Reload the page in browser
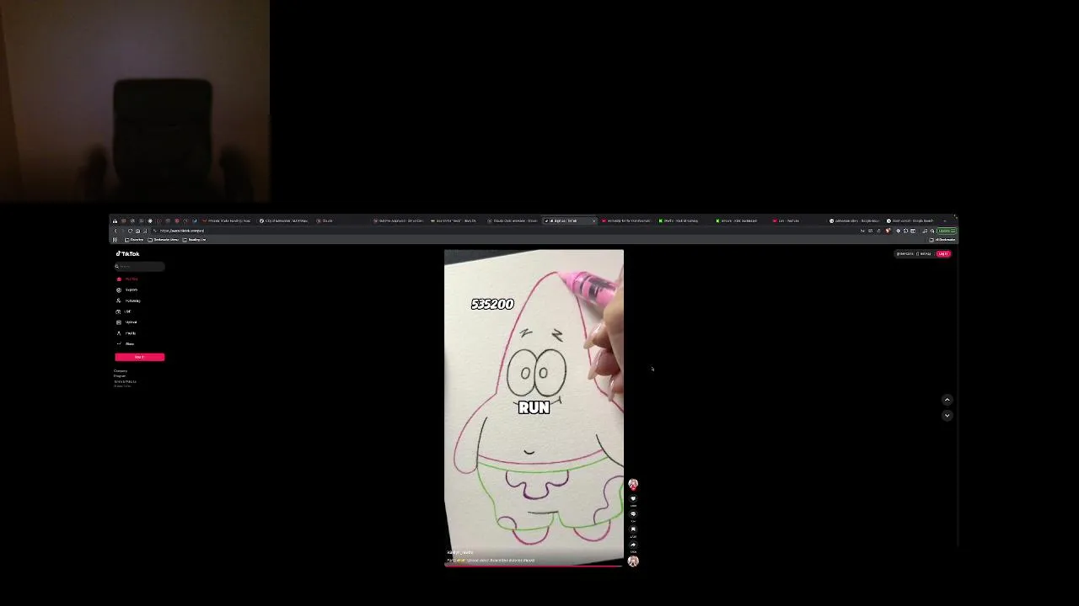The width and height of the screenshot is (1079, 606). (x=130, y=231)
